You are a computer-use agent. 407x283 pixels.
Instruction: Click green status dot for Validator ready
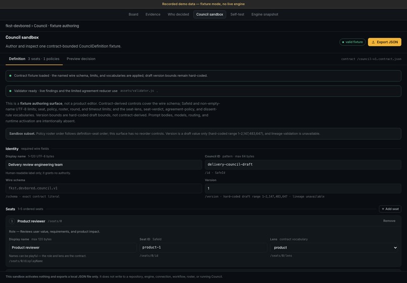[x=11, y=91]
